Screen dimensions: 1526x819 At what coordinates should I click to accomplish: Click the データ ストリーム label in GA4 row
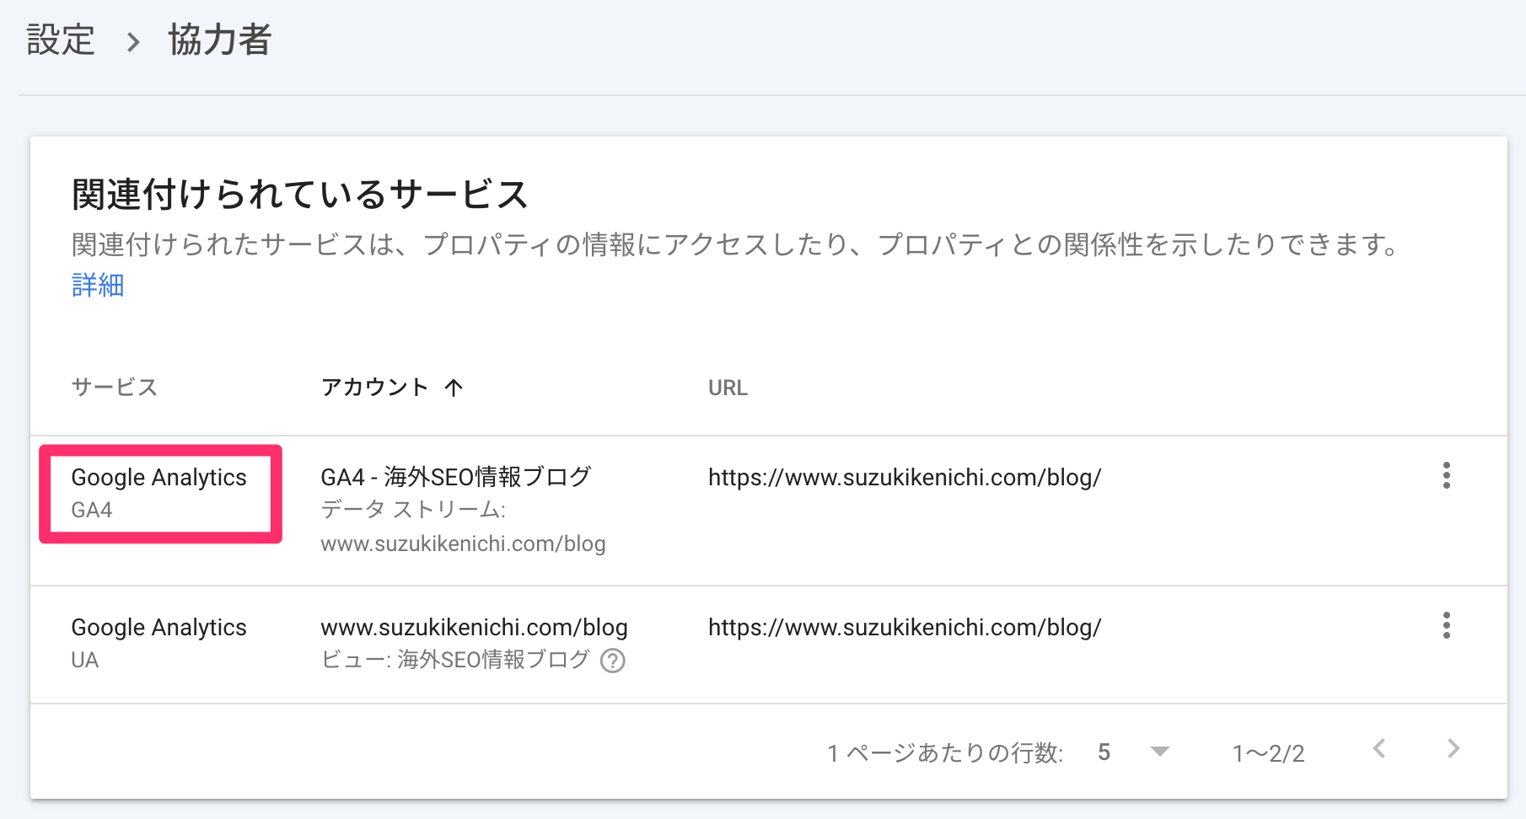point(412,510)
